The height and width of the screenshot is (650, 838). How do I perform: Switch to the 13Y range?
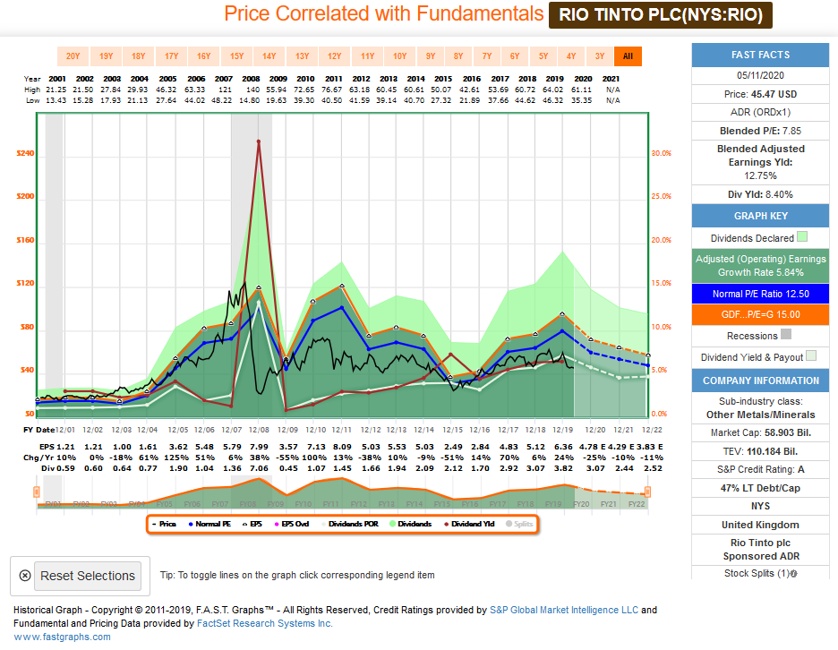302,56
